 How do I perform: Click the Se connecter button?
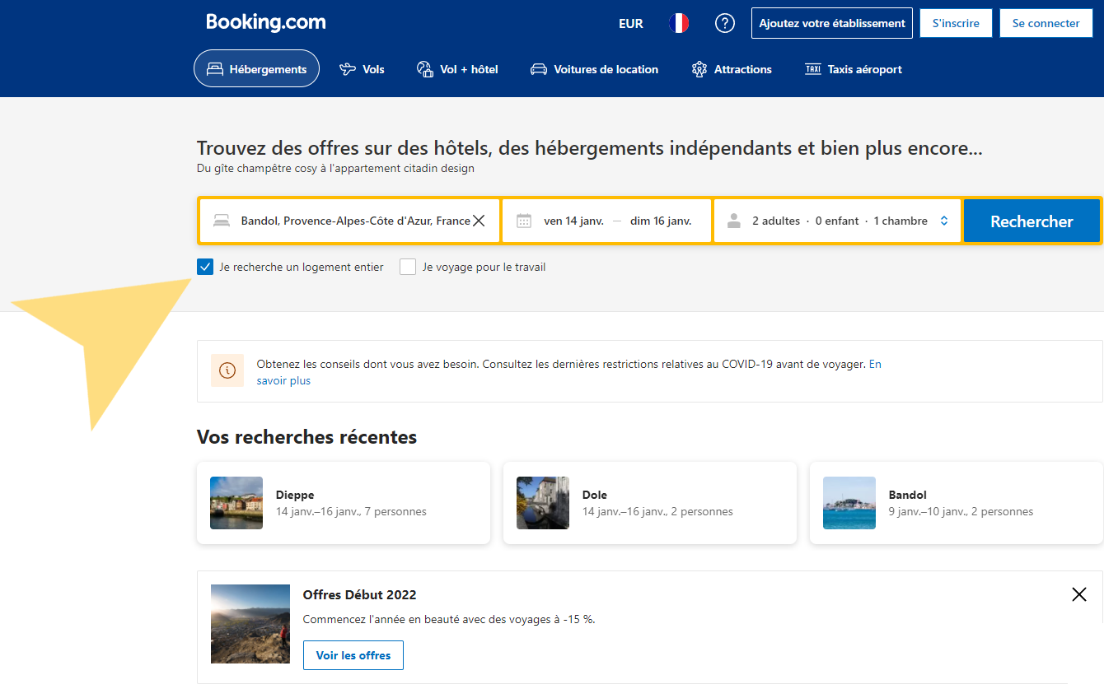click(1046, 23)
